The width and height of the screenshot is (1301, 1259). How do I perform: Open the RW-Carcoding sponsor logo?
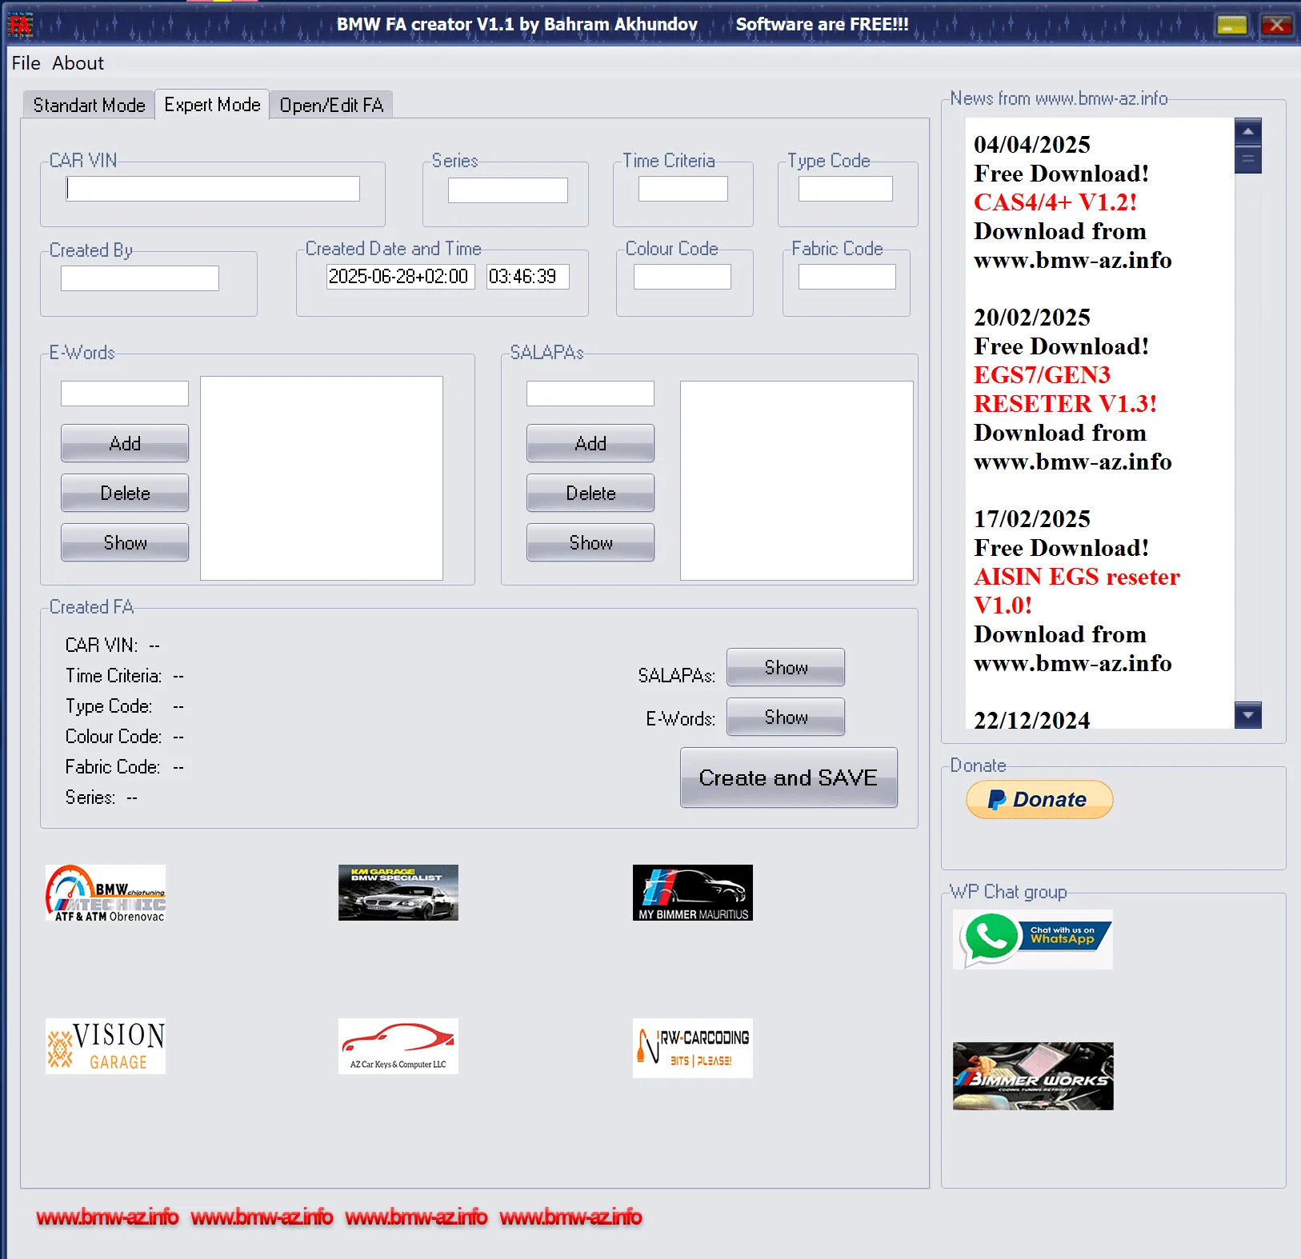pos(692,1048)
